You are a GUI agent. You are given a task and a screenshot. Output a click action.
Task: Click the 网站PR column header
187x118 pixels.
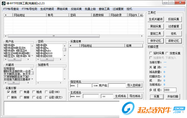click(x=133, y=15)
